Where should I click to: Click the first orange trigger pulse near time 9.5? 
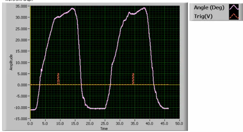click(x=58, y=79)
